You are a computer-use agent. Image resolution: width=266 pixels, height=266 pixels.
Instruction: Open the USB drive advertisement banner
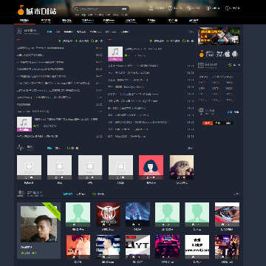click(219, 36)
